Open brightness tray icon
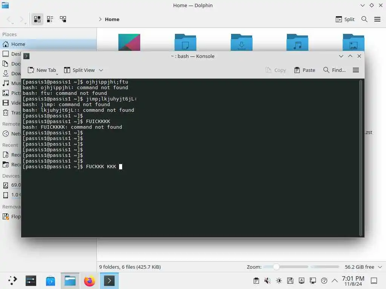386x289 pixels. coord(279,281)
